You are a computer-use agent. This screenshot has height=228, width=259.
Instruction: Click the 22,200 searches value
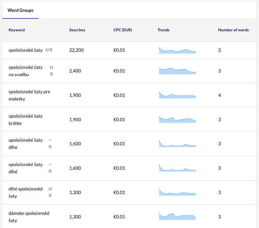click(76, 50)
